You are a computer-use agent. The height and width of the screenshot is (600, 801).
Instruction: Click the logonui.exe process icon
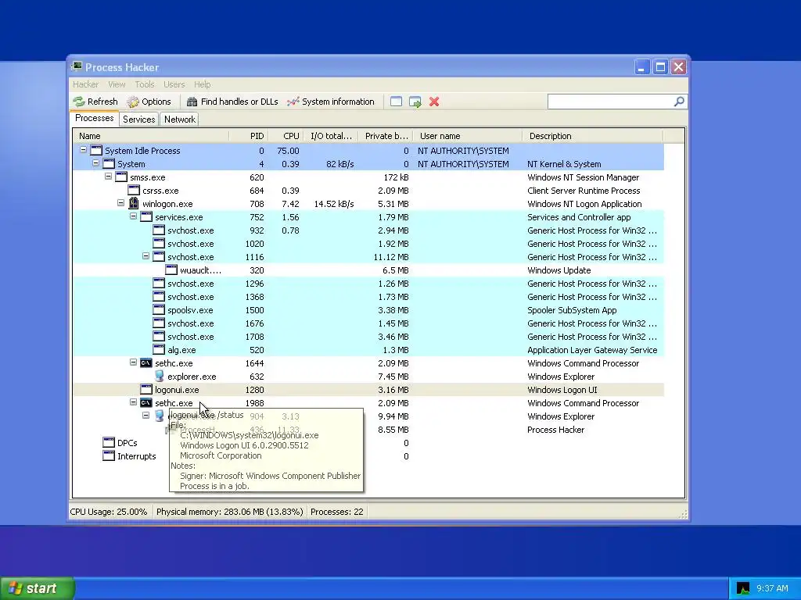[x=146, y=389]
